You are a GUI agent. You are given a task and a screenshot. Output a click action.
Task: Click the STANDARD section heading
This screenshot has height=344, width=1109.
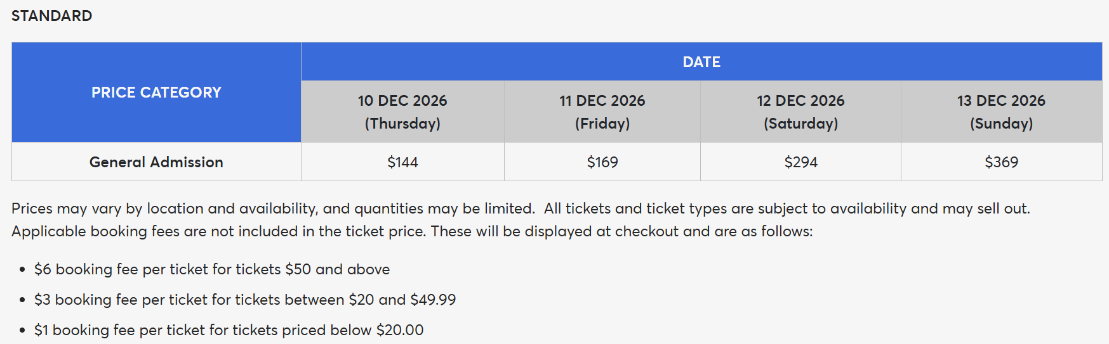coord(51,16)
